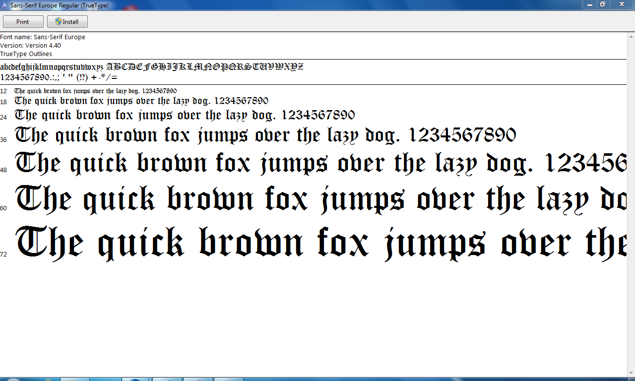Click the Install button
Screen dimensions: 635x381
coord(67,21)
